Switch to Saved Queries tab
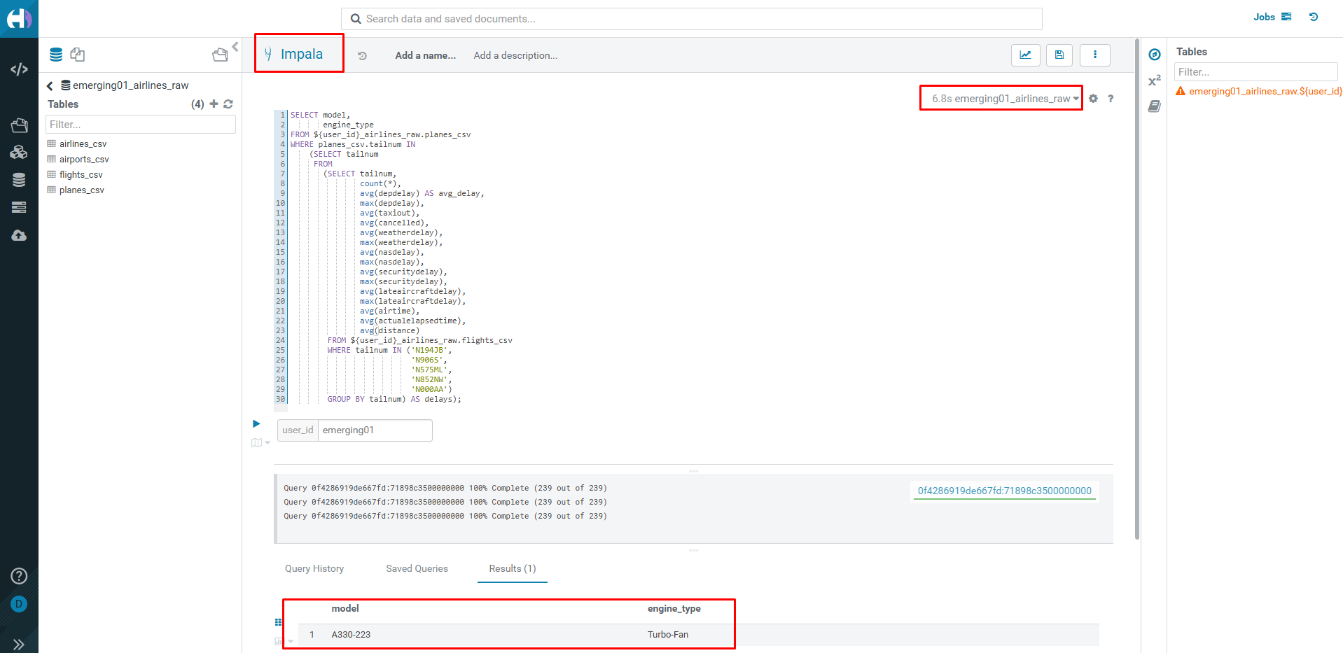Screen dimensions: 1343x653 (417, 568)
